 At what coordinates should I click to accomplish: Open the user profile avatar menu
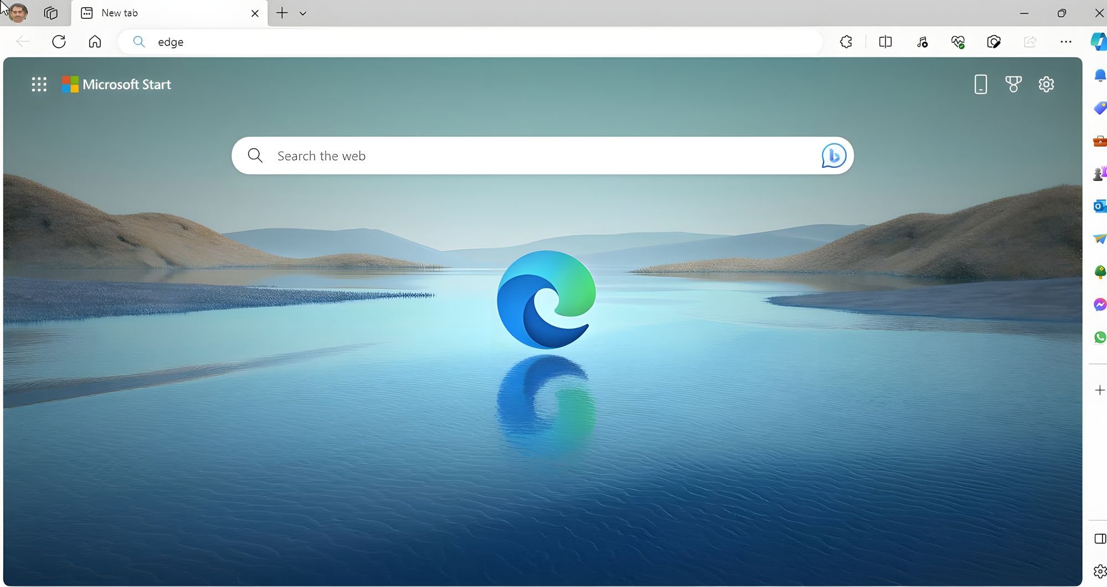point(18,13)
